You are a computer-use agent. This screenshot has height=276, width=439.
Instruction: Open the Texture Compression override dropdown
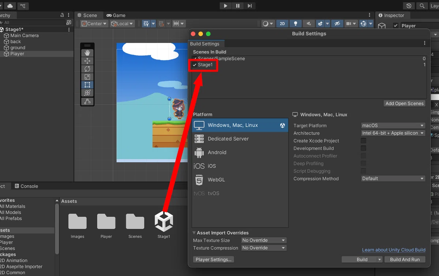pyautogui.click(x=264, y=248)
